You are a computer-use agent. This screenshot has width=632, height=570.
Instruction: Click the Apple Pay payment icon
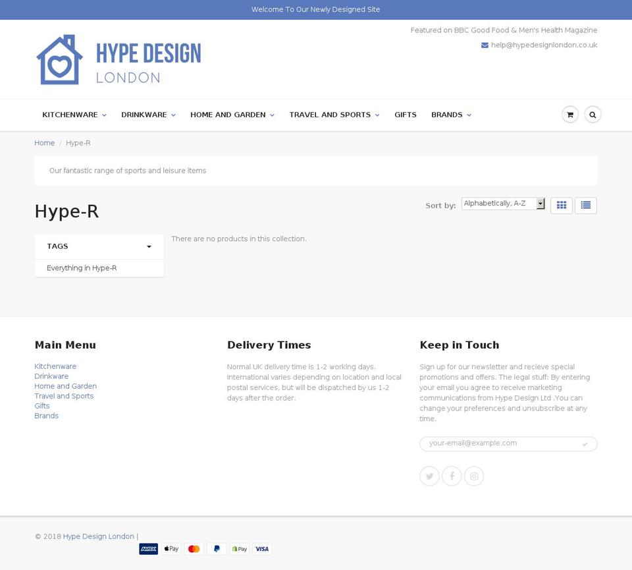pyautogui.click(x=171, y=549)
